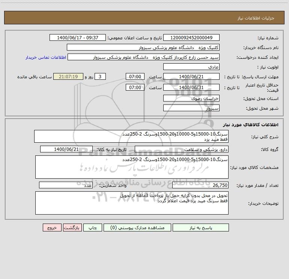The height and width of the screenshot is (279, 289).
Task: Click the چاپ print button
Action: point(93,228)
